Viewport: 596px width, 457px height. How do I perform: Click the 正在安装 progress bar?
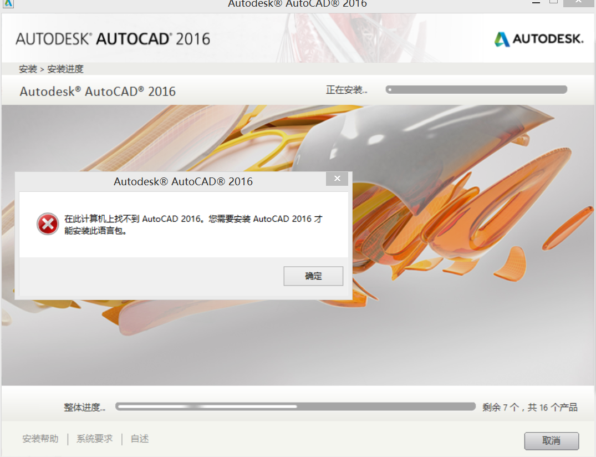tap(477, 89)
